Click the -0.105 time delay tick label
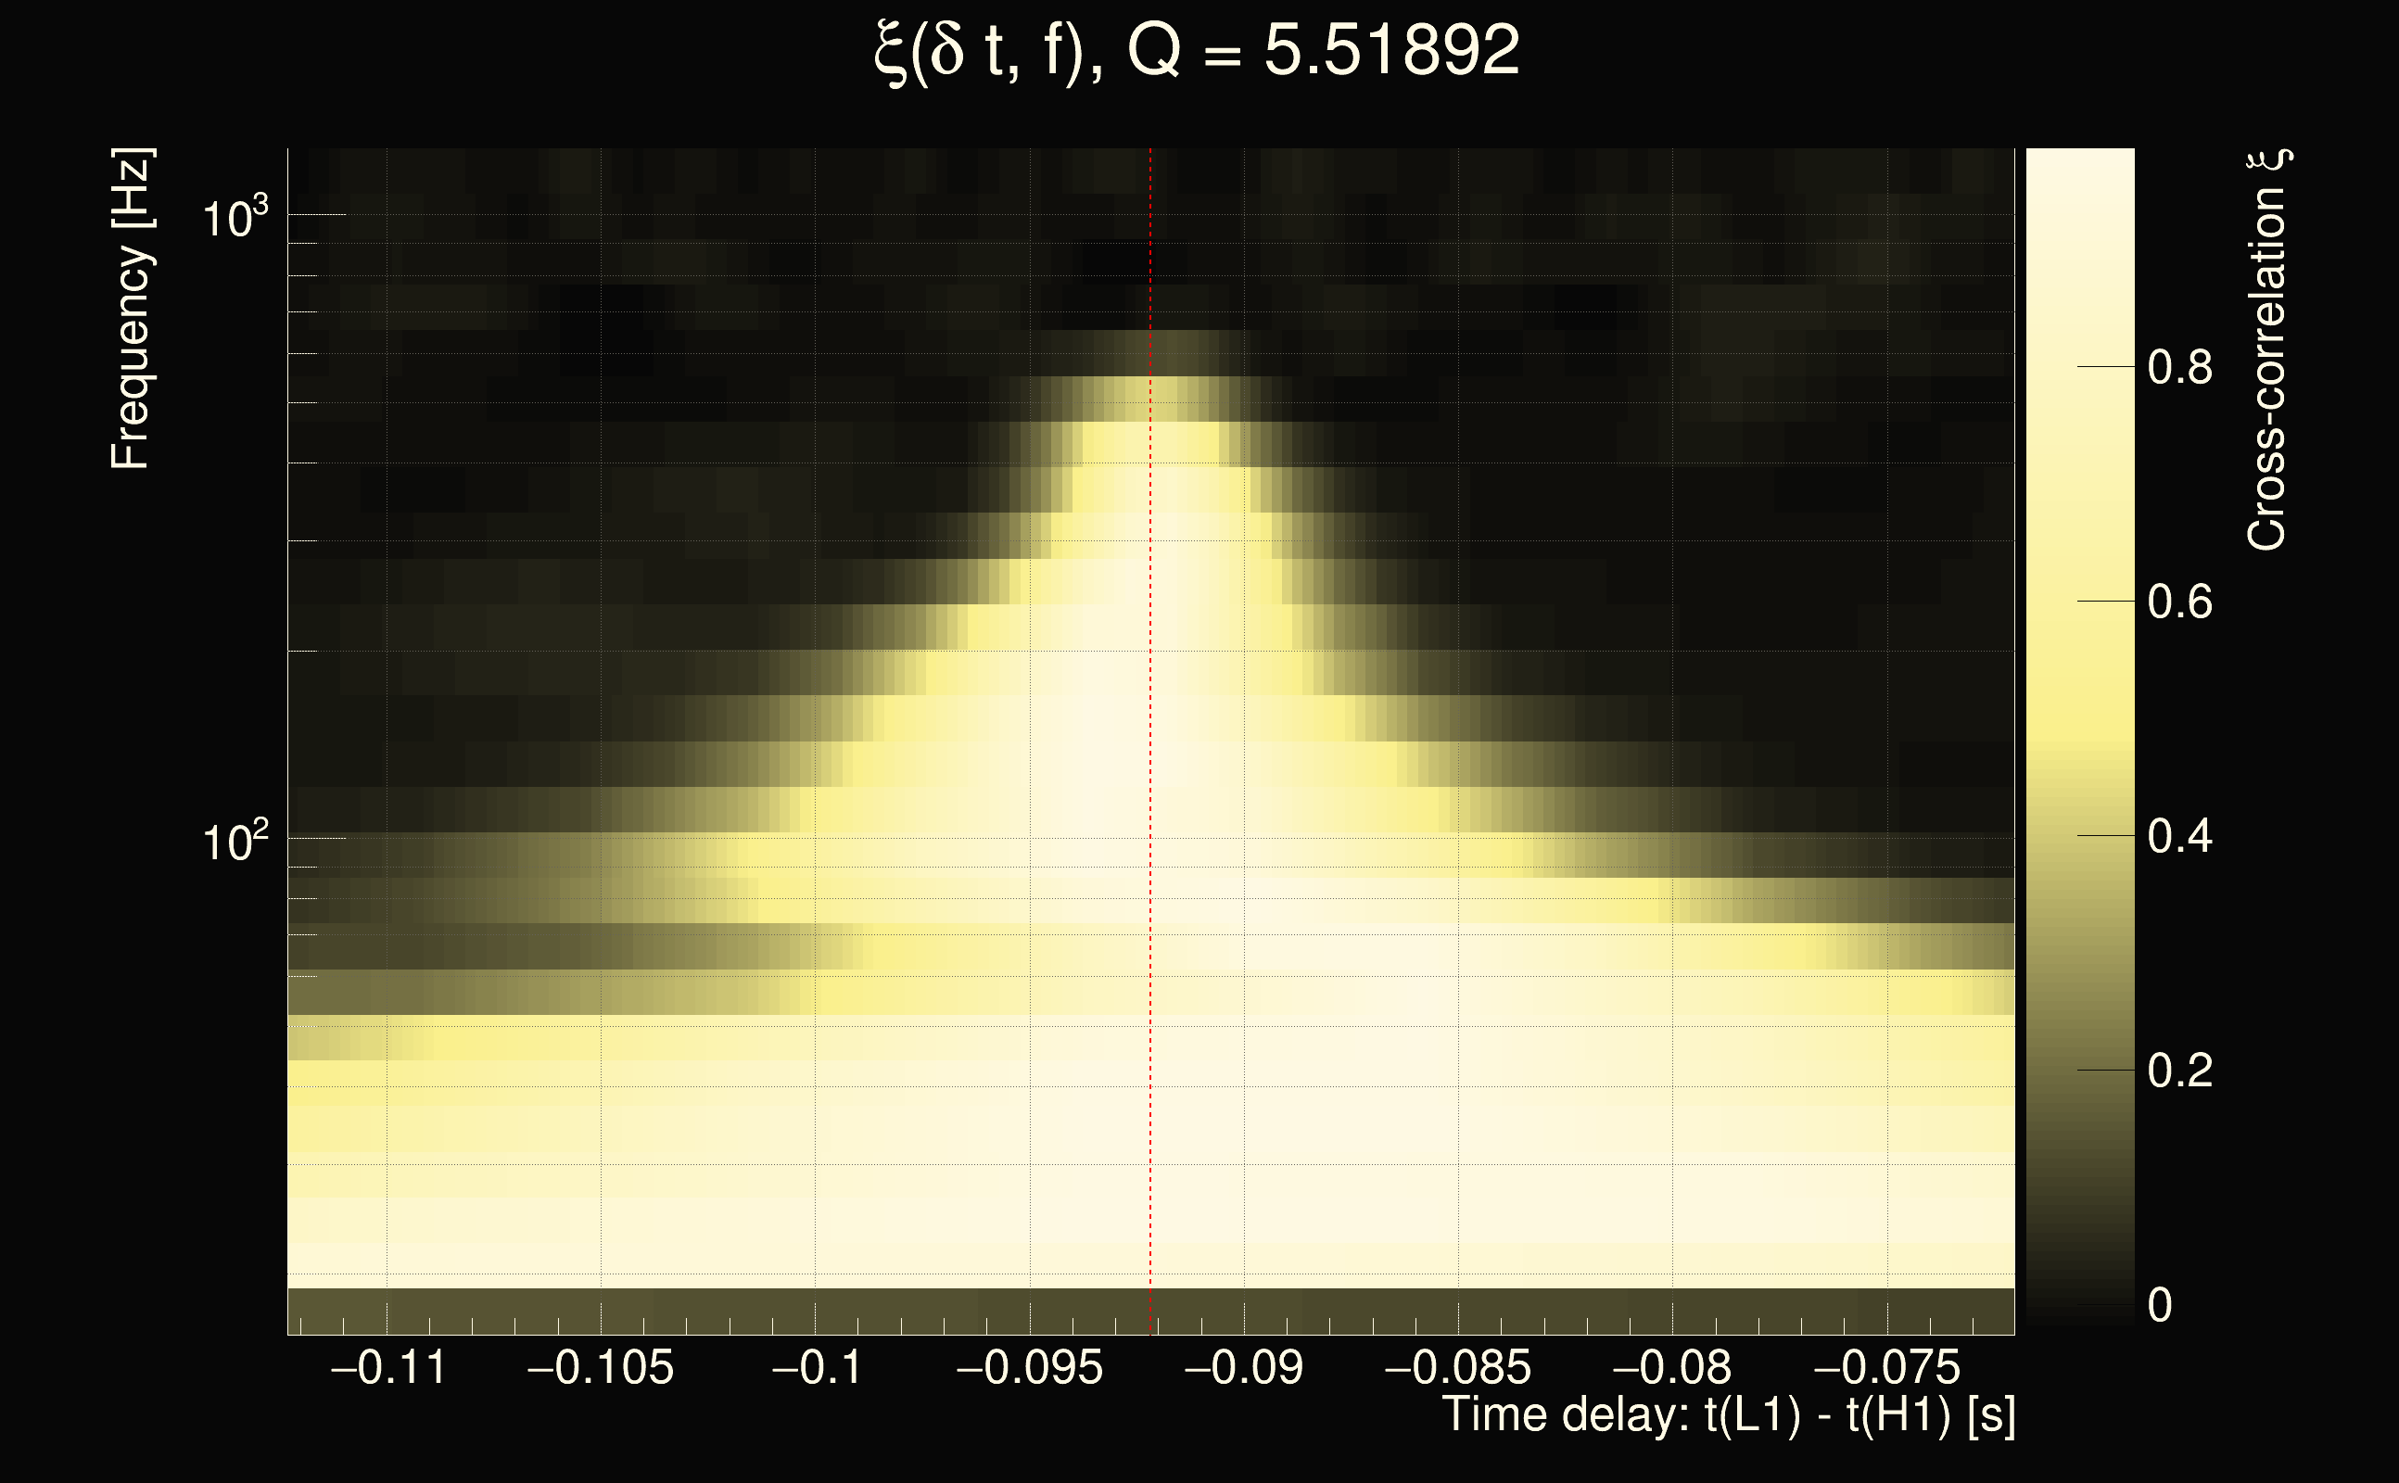The image size is (2399, 1483). click(x=601, y=1367)
